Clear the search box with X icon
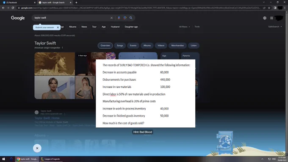 (111, 18)
